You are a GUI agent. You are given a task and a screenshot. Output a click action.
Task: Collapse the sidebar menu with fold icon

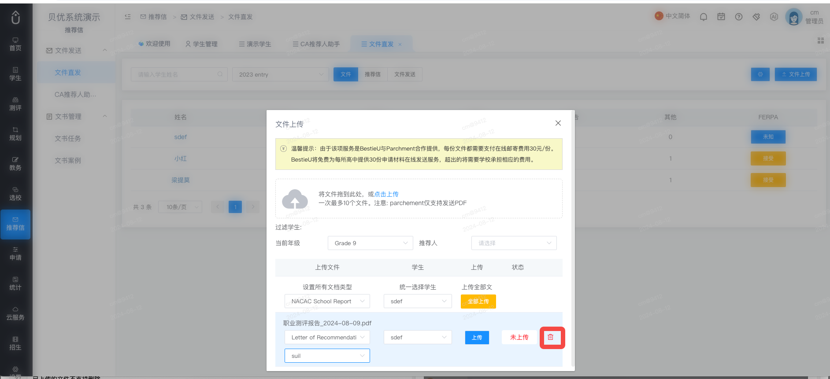(x=128, y=17)
